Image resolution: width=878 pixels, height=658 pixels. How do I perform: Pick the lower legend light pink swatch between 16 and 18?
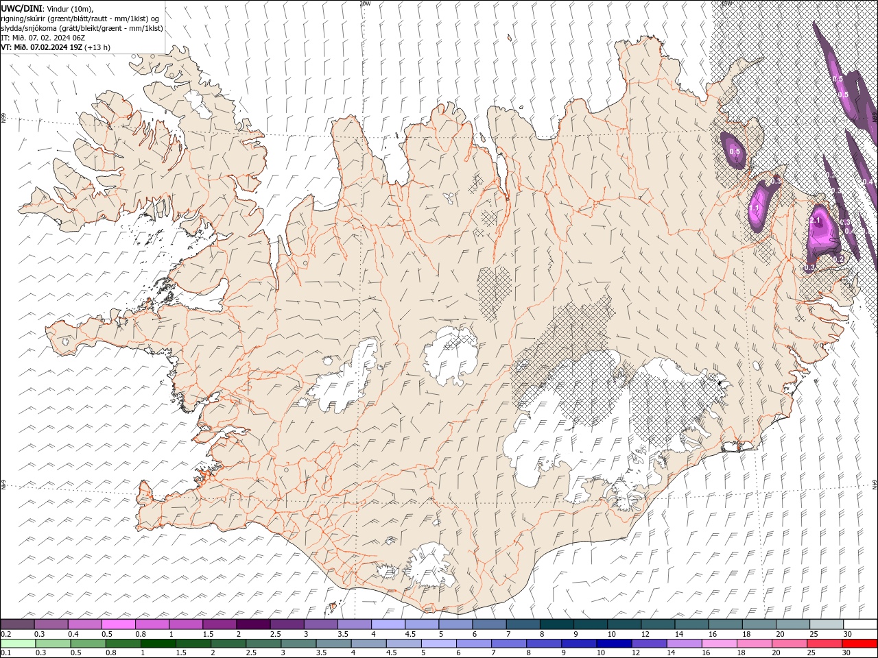720,644
